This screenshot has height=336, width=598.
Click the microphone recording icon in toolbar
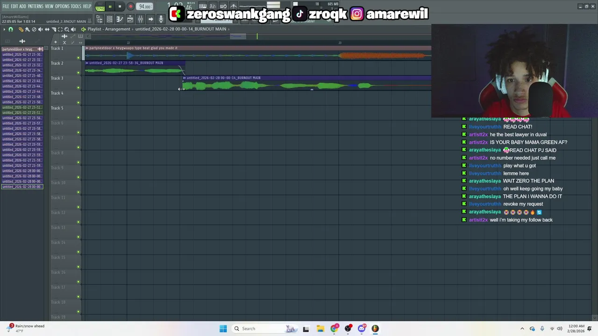click(161, 19)
